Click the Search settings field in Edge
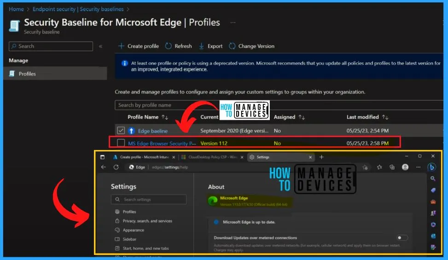Screen dimensions: 448x260 [149, 200]
